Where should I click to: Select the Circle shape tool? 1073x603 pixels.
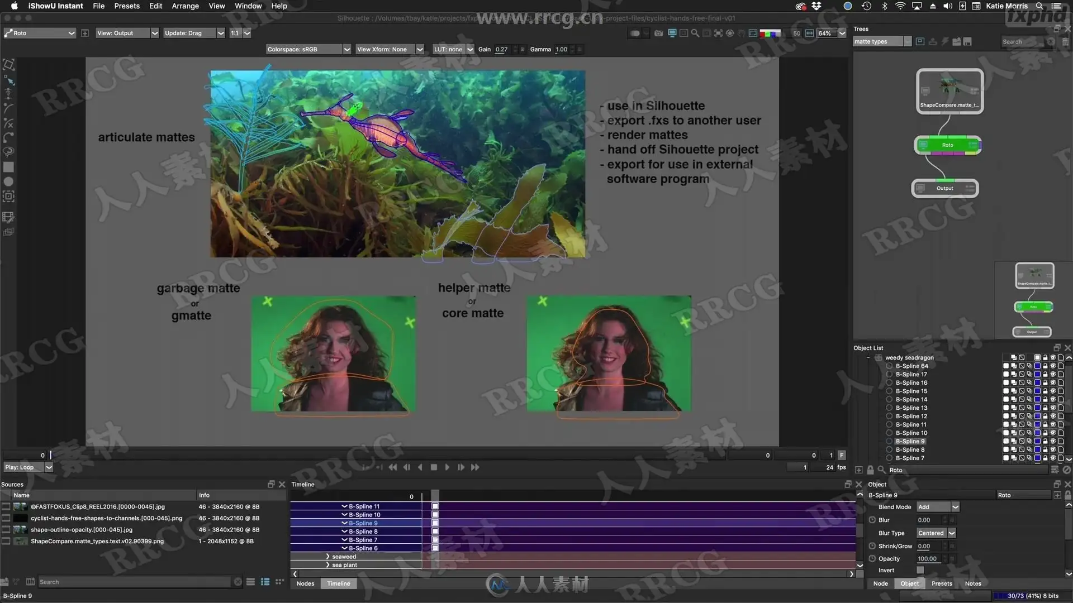[8, 181]
